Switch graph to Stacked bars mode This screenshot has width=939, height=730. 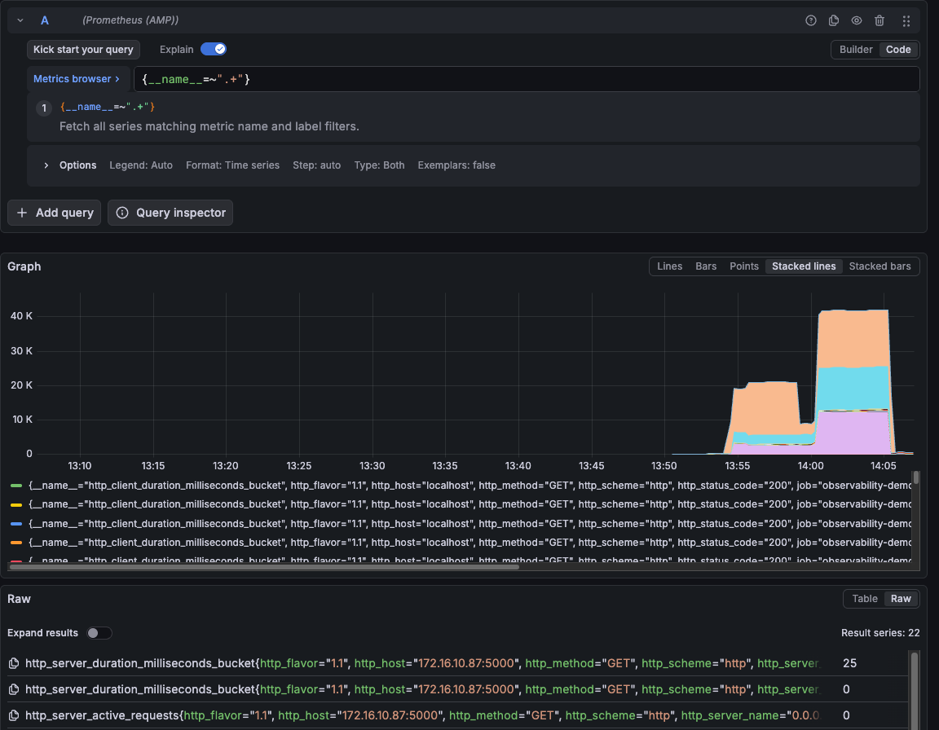[879, 266]
